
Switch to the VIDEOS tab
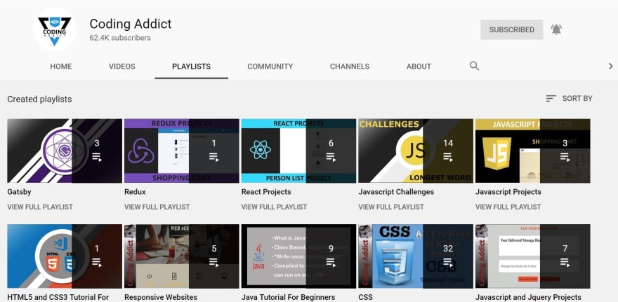tap(122, 67)
